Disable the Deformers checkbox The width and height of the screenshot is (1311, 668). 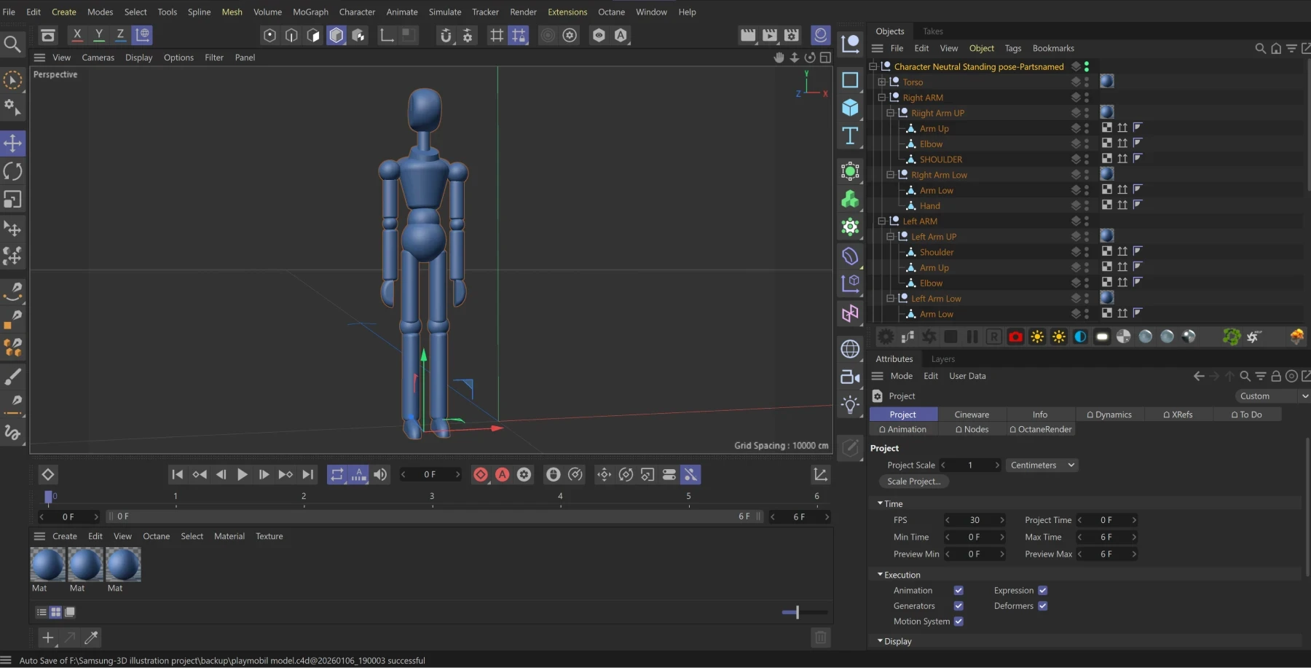(x=1042, y=606)
